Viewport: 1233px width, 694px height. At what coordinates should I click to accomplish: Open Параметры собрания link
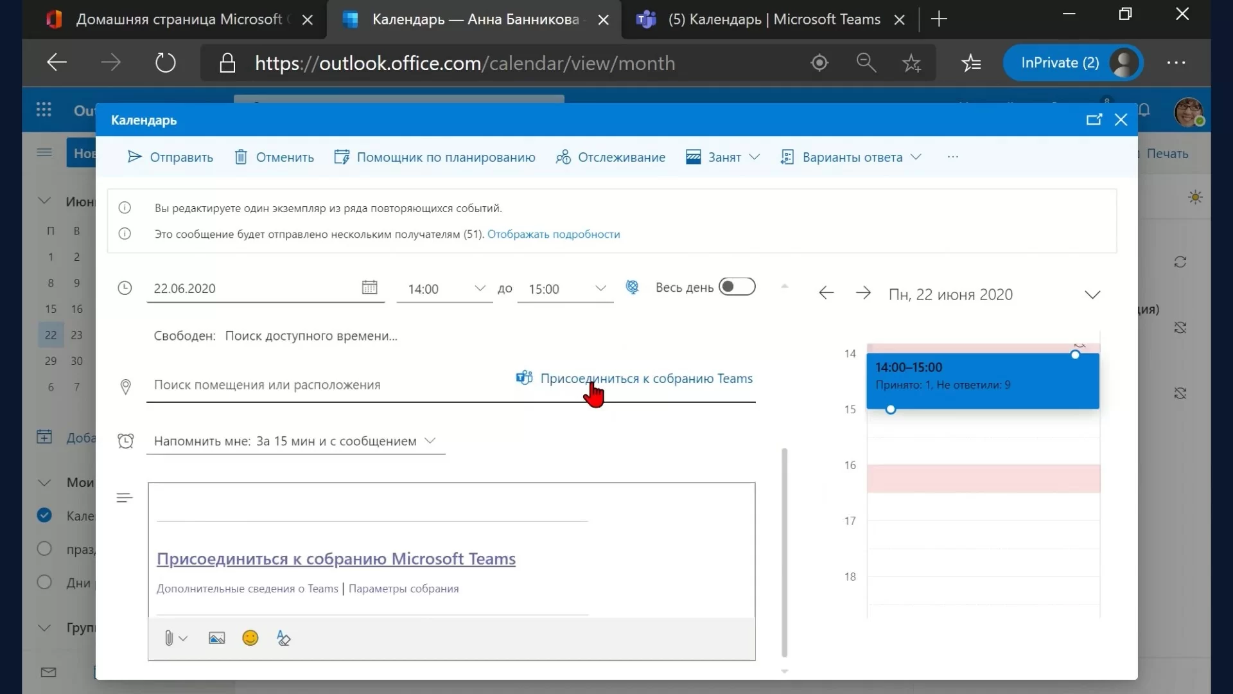403,589
